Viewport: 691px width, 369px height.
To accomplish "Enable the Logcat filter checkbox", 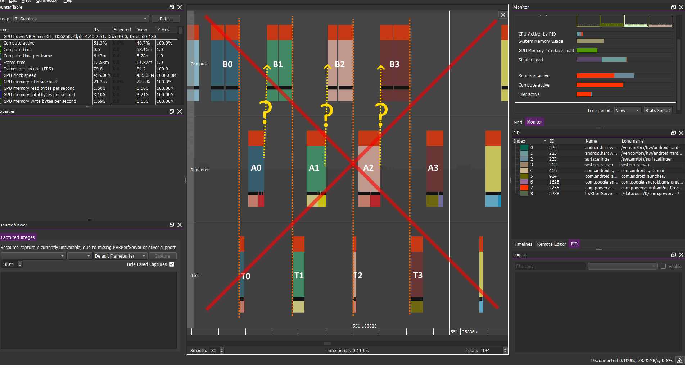I will coord(663,266).
